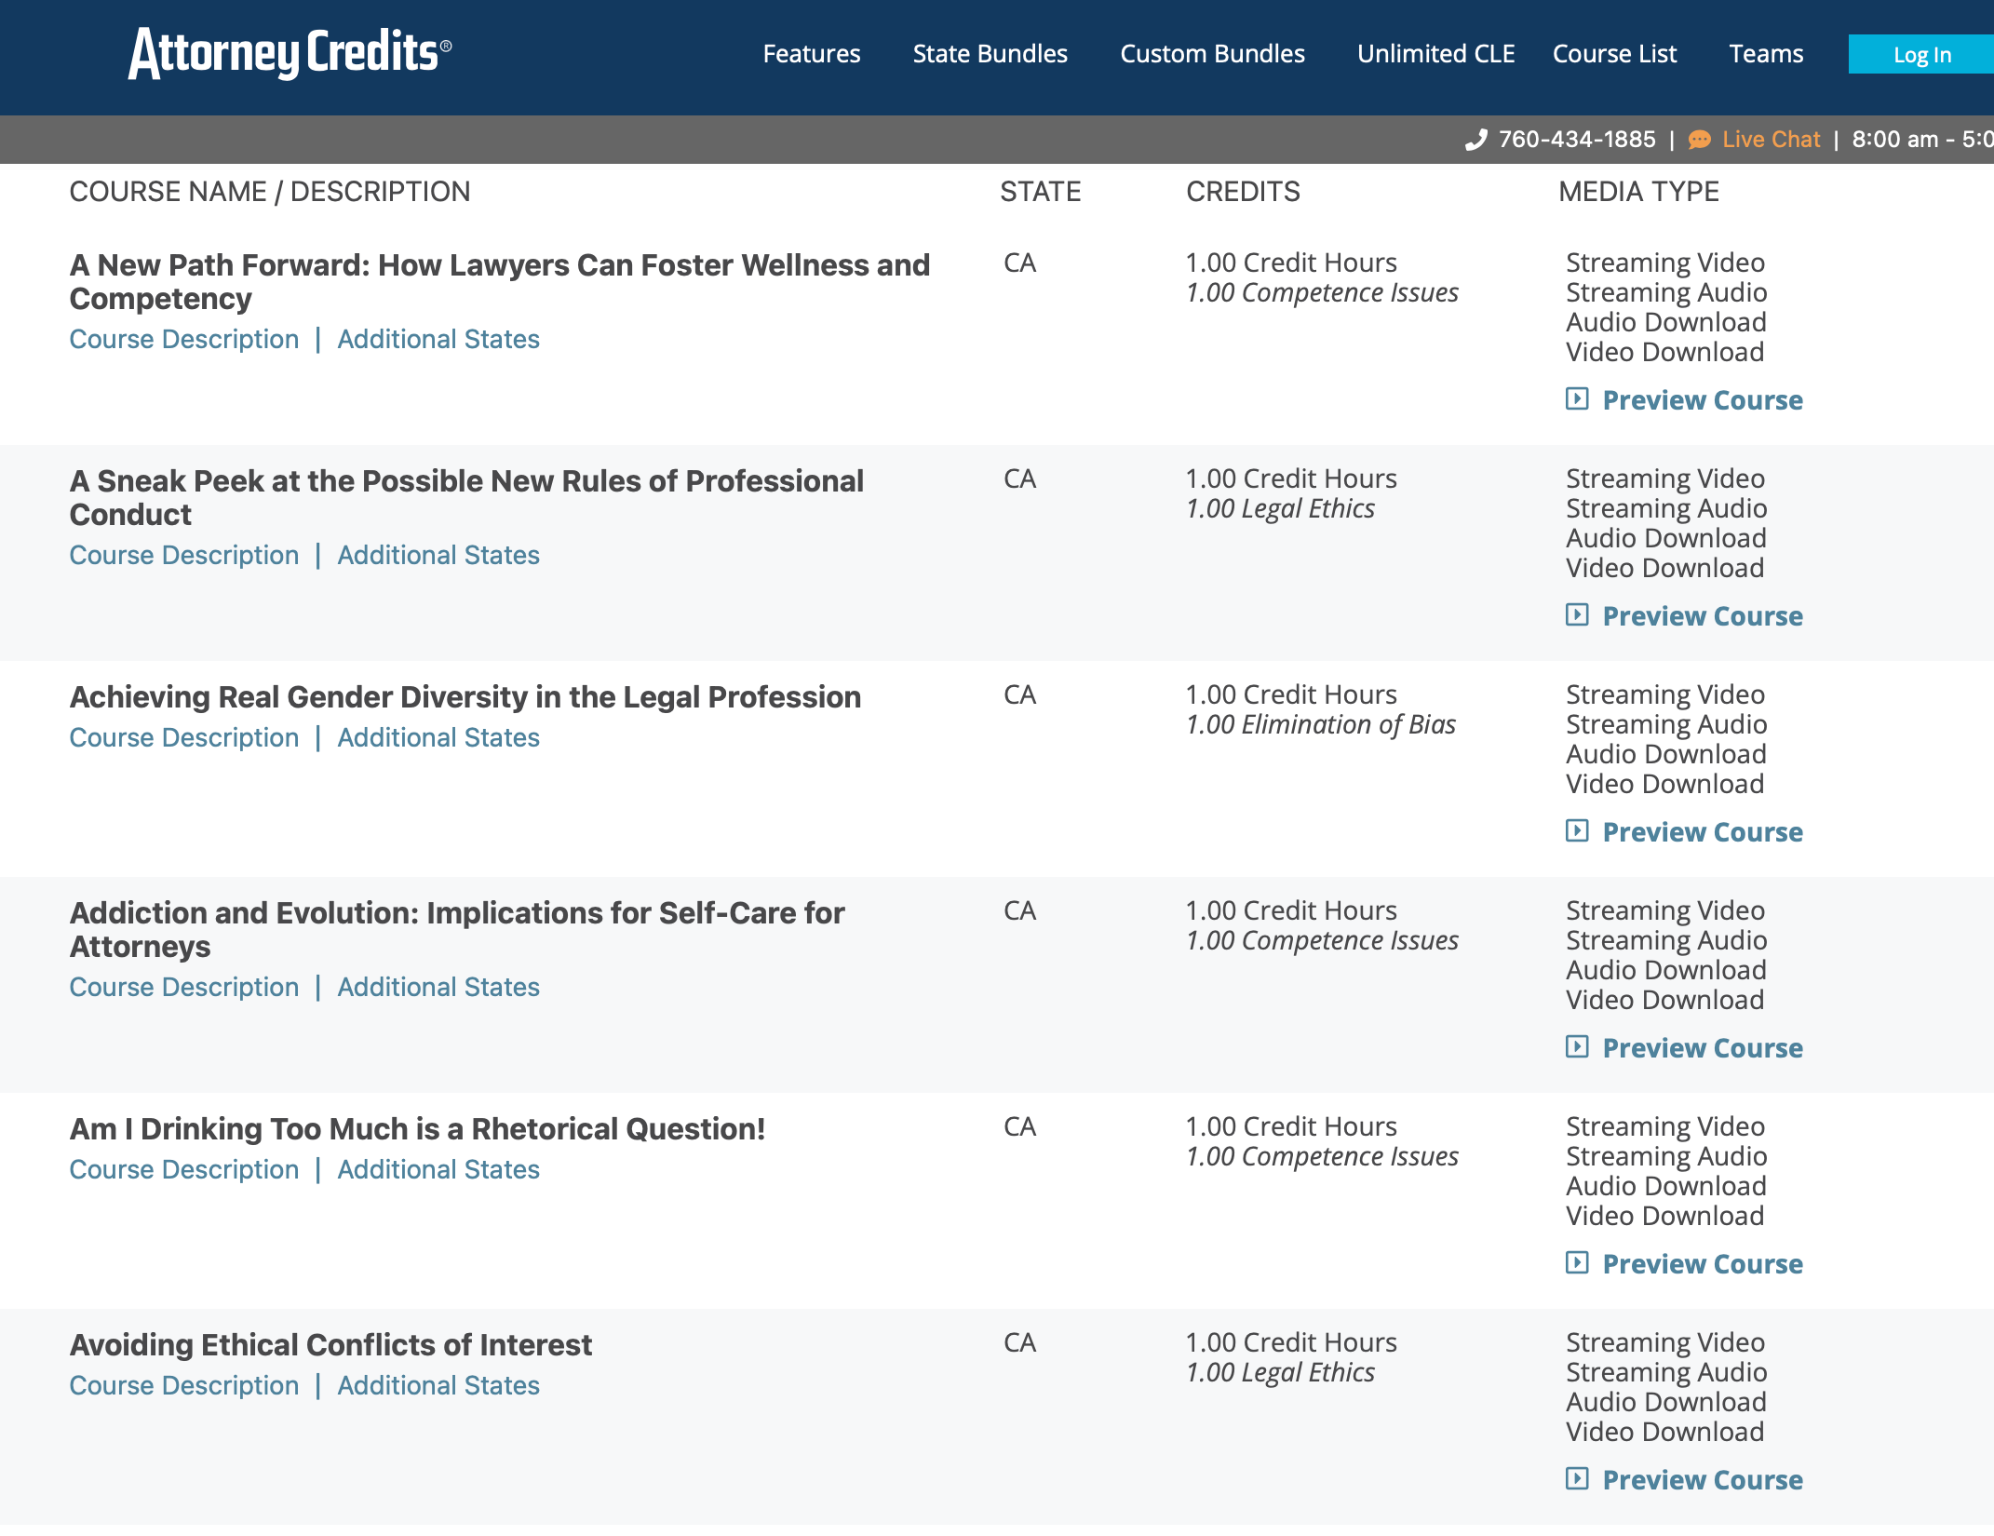The image size is (1994, 1536).
Task: Open Course Description for Avoiding Ethical Conflicts
Action: (184, 1385)
